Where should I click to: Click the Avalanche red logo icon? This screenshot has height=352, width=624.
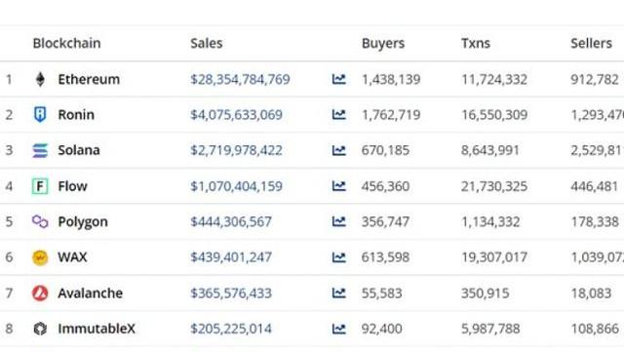[x=40, y=293]
